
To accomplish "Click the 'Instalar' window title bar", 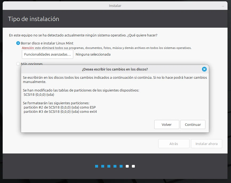I will pyautogui.click(x=115, y=6).
